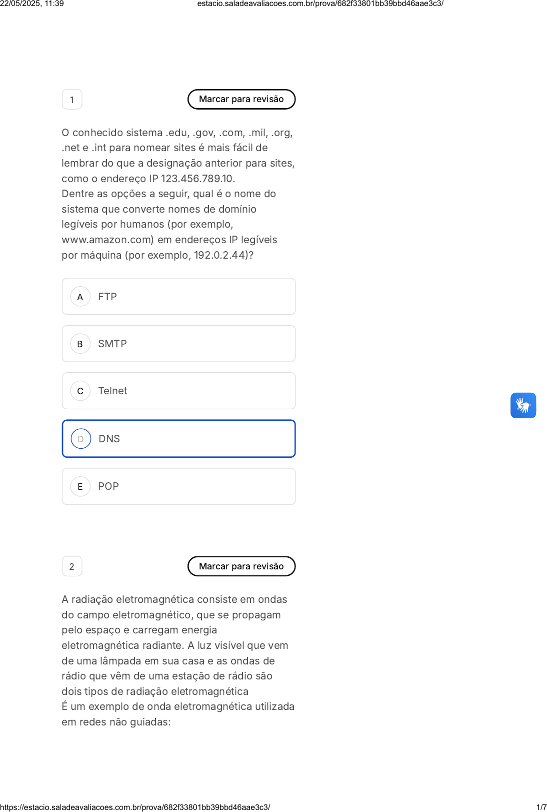
Task: Click the DNS answer label
Action: click(109, 439)
